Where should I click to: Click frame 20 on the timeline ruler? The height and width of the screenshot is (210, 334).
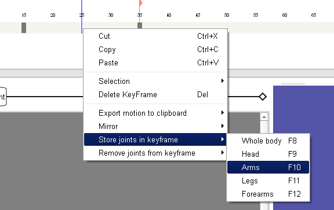(53, 15)
